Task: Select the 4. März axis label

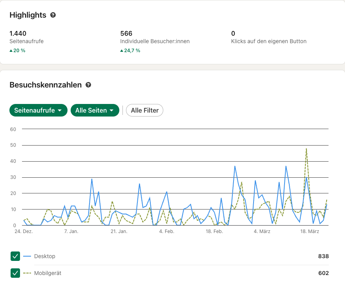Action: (262, 231)
